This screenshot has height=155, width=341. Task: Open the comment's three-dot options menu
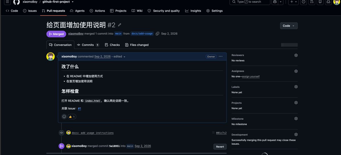pyautogui.click(x=220, y=57)
